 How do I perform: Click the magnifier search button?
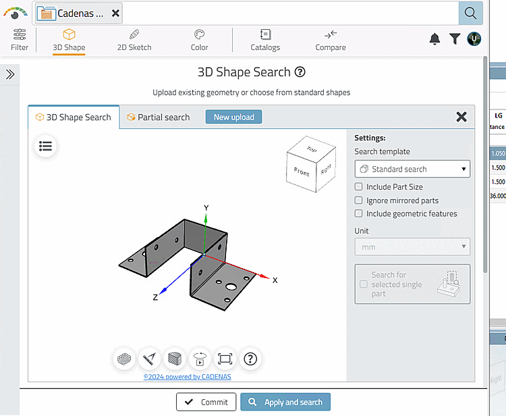(470, 12)
